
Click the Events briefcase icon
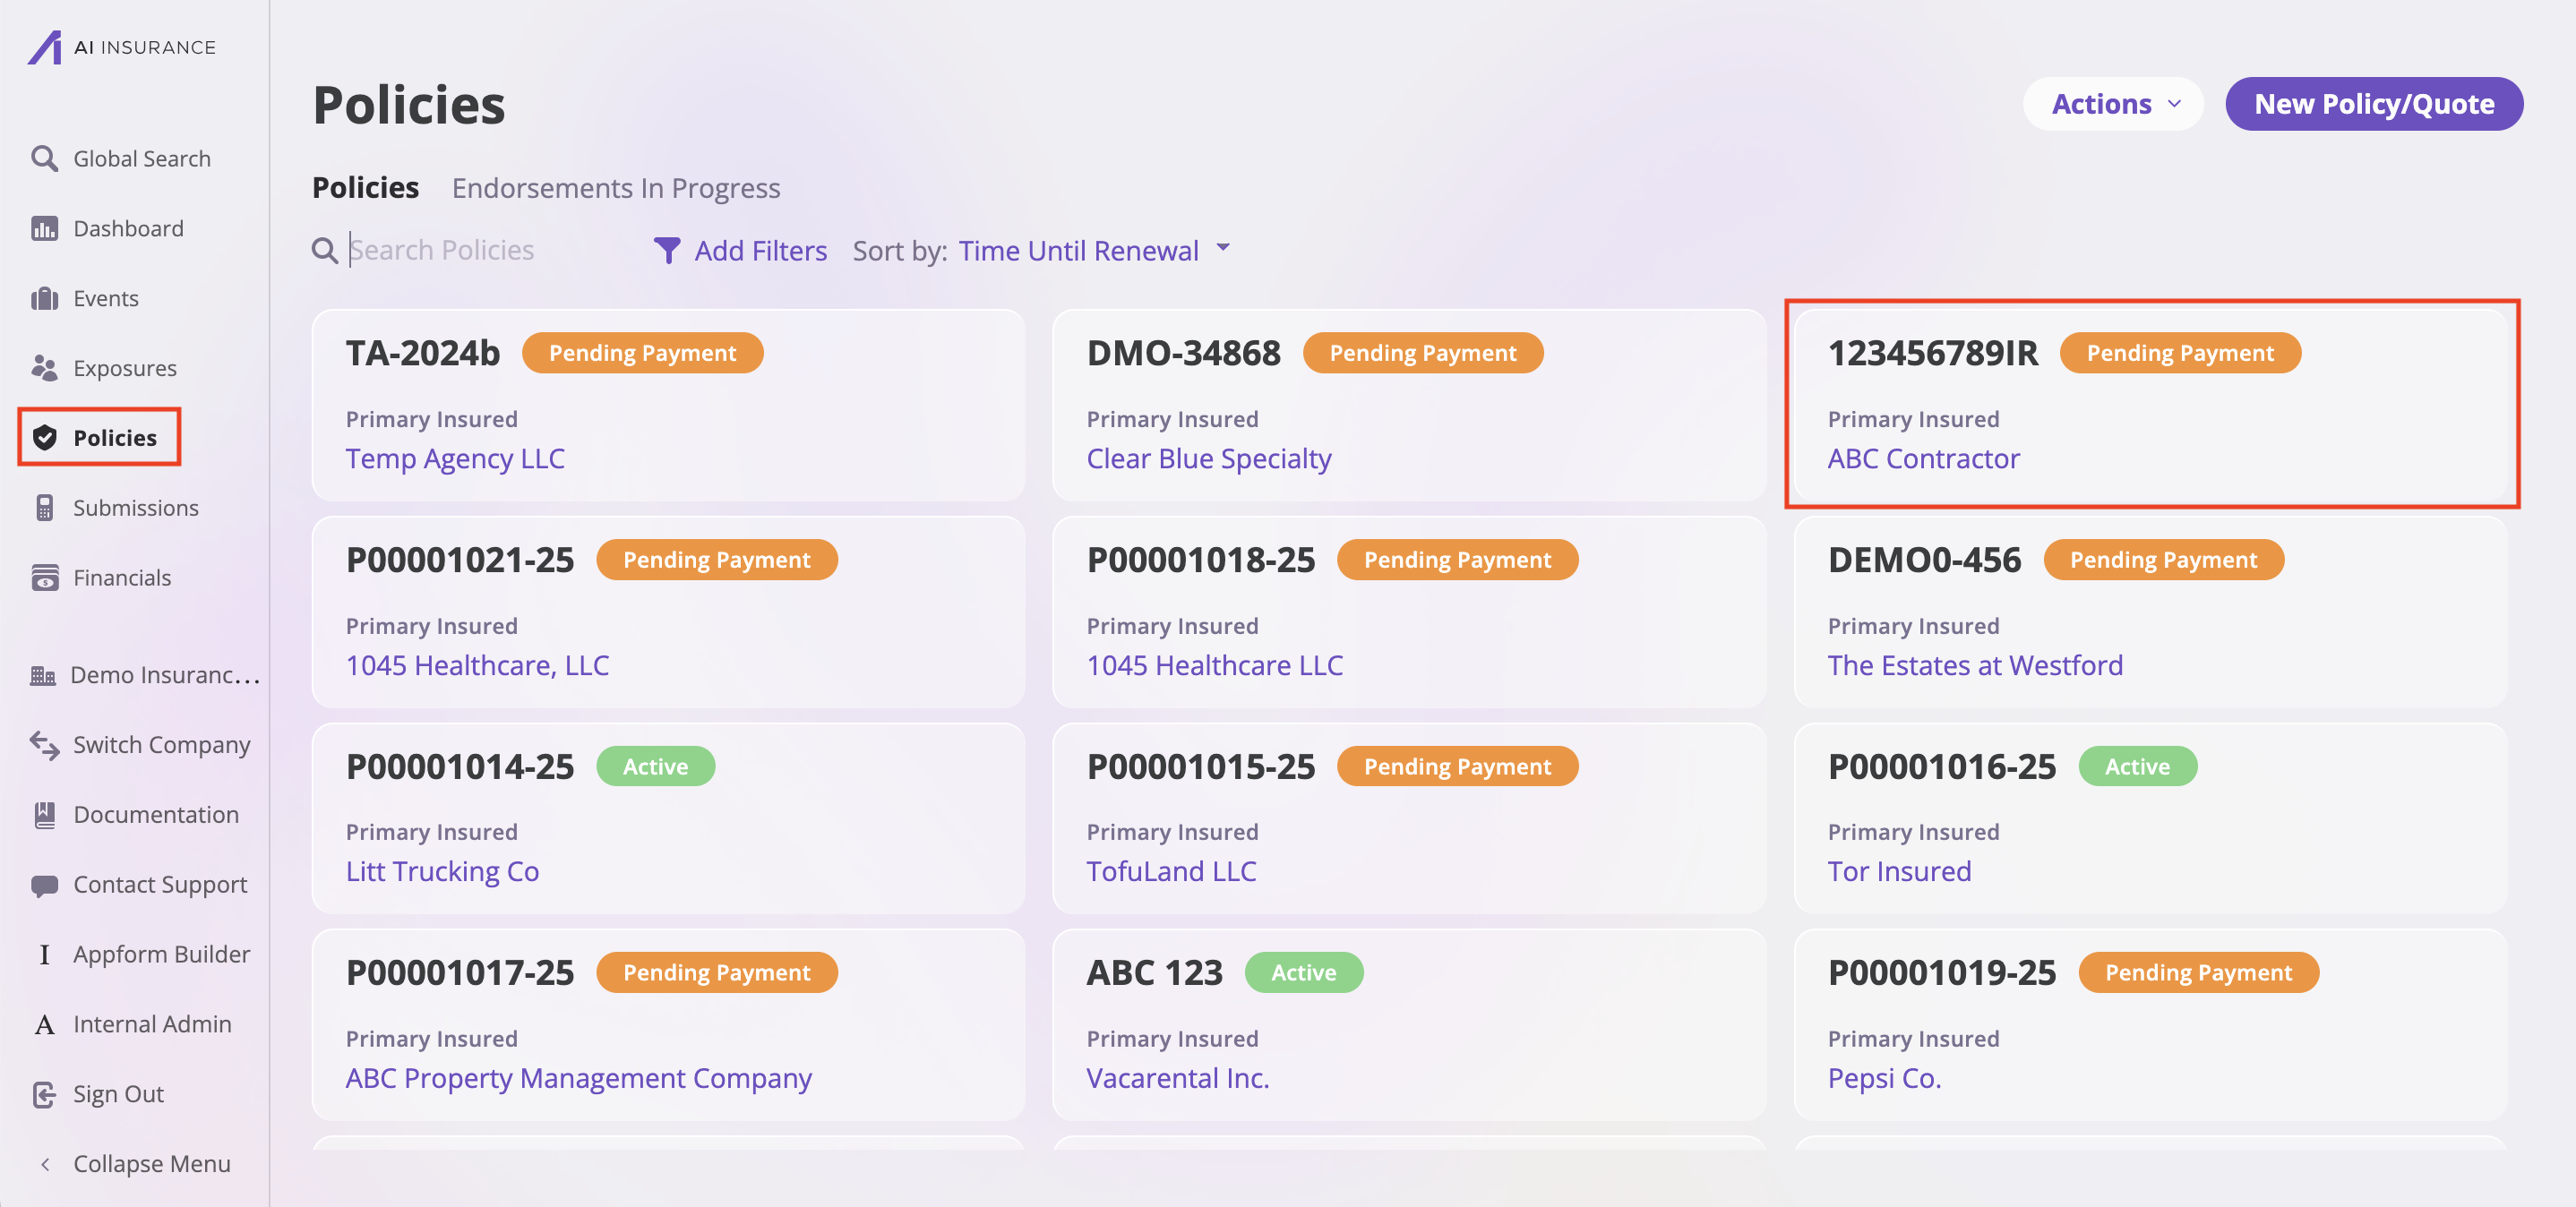(x=44, y=298)
